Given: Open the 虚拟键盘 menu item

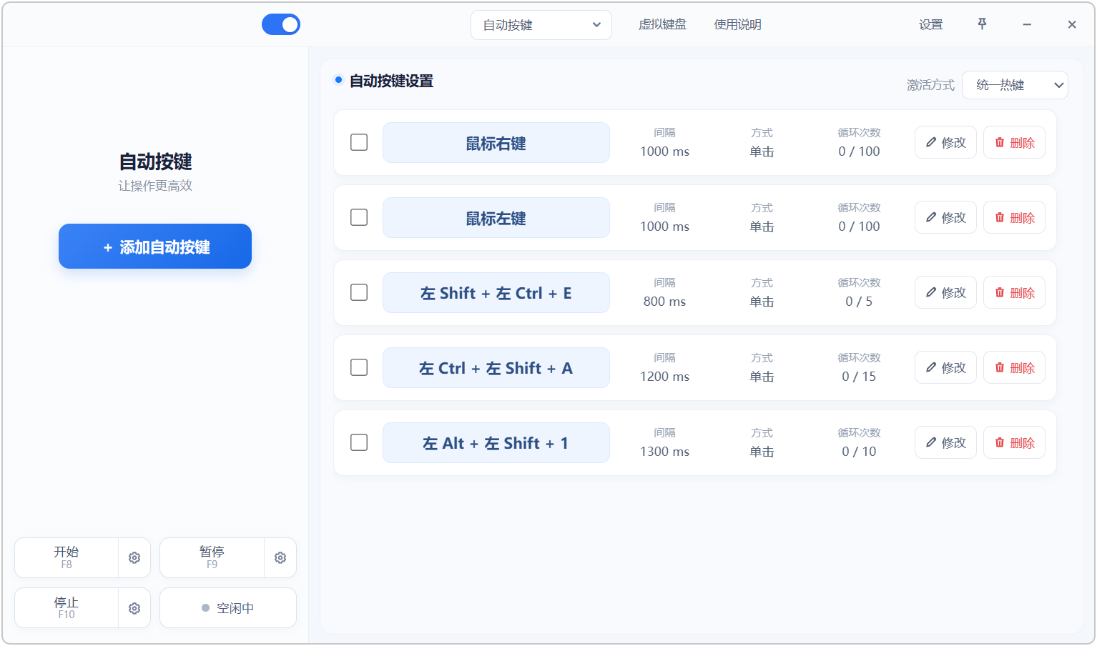Looking at the screenshot, I should click(662, 24).
